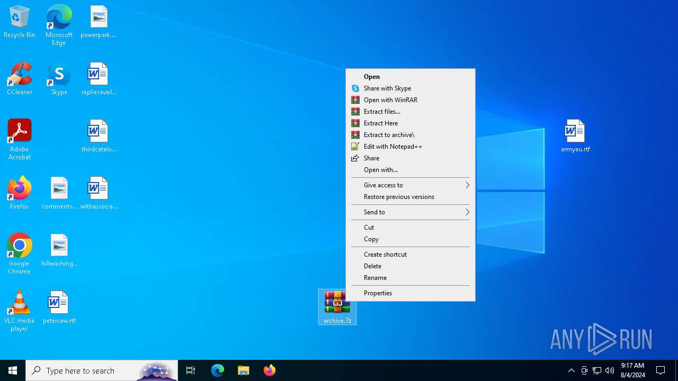Viewport: 678px width, 381px height.
Task: Choose Edit with Notepad++
Action: tap(411, 147)
